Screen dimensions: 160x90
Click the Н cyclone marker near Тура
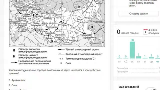(59, 25)
